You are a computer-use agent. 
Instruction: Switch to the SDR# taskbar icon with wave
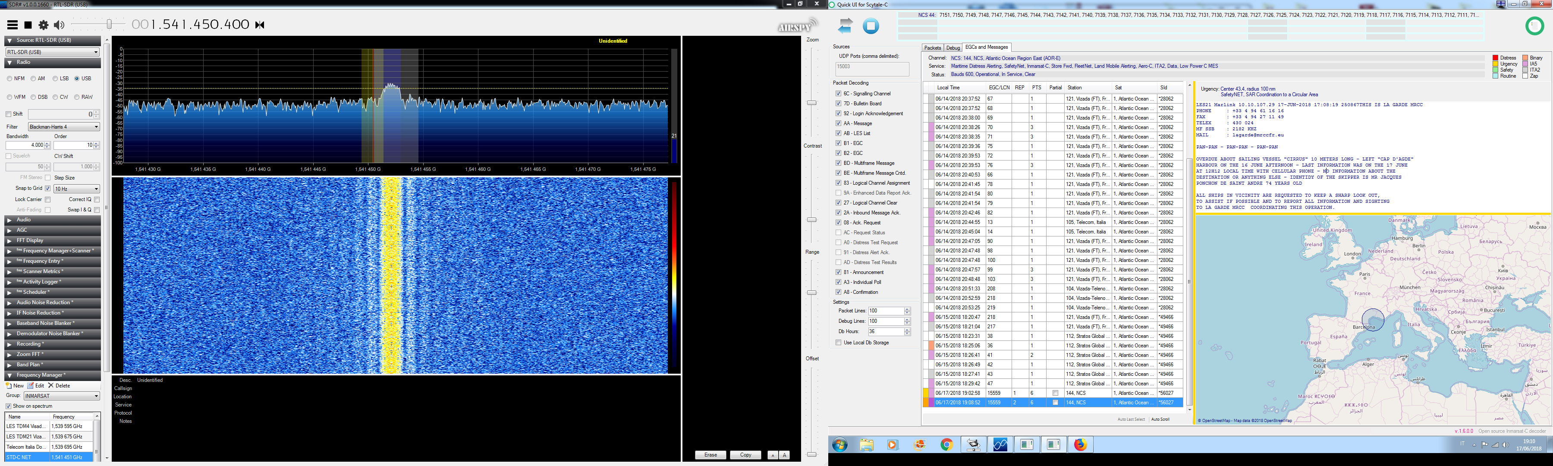point(1000,445)
